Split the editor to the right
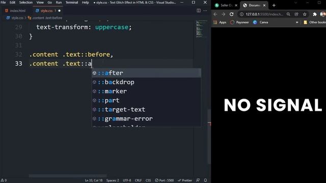This screenshot has width=326, height=183. pyautogui.click(x=199, y=11)
